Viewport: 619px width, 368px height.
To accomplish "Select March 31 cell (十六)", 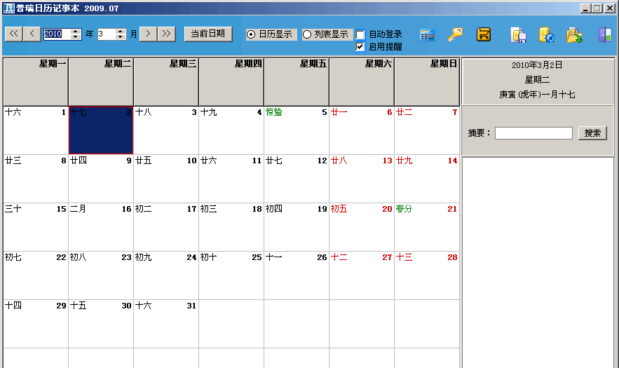I will coord(166,324).
